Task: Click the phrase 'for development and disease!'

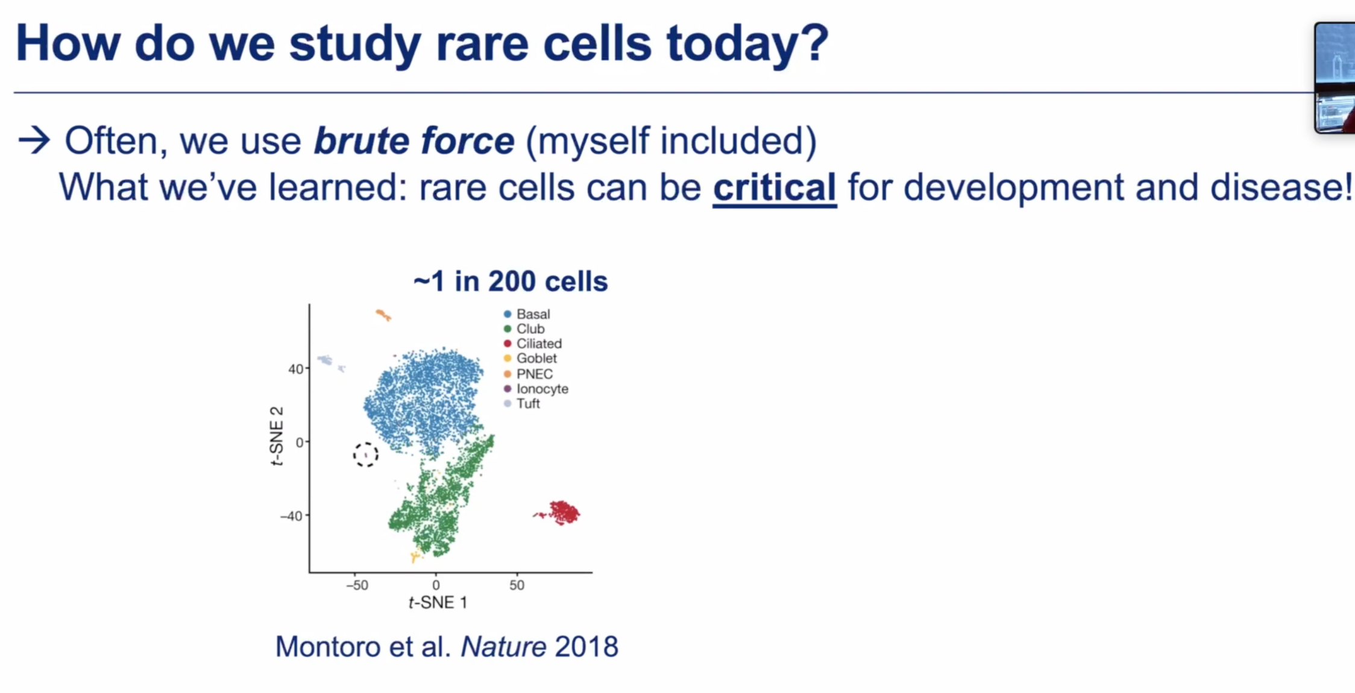Action: 1100,187
